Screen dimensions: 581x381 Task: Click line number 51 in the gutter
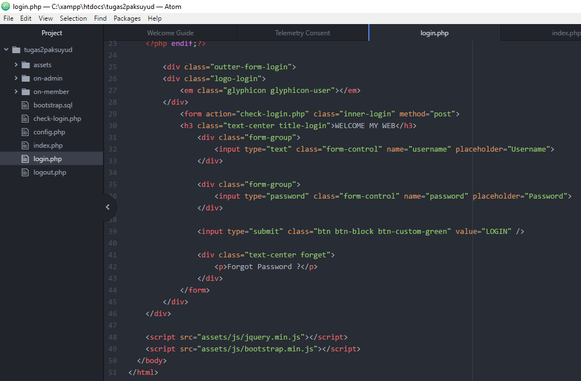[x=113, y=373]
